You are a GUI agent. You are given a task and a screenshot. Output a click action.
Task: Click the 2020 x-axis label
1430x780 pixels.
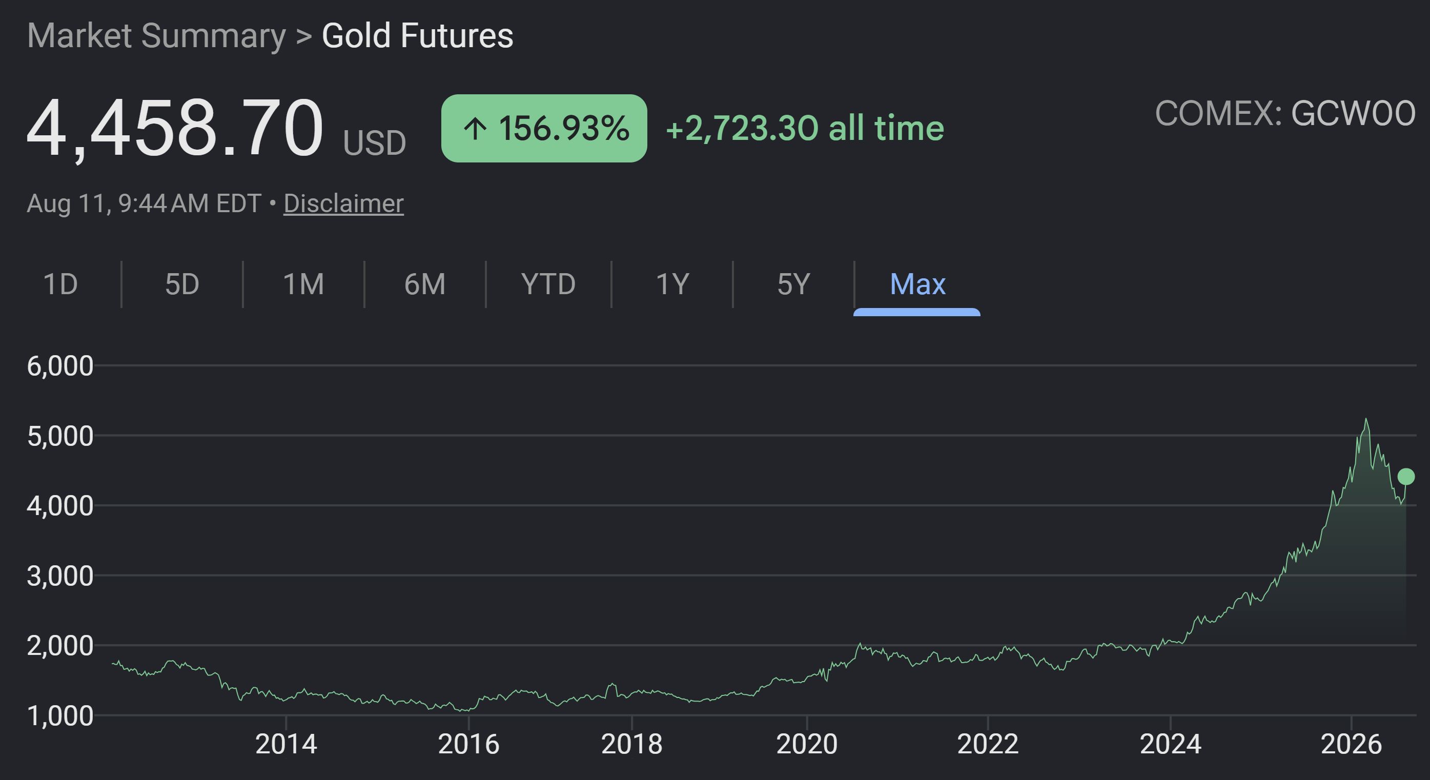(807, 744)
